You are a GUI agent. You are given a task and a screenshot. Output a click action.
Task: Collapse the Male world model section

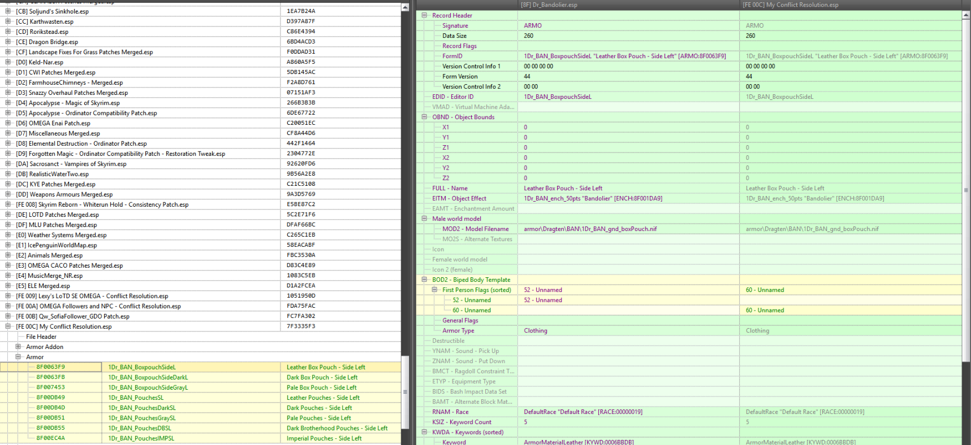pyautogui.click(x=424, y=219)
